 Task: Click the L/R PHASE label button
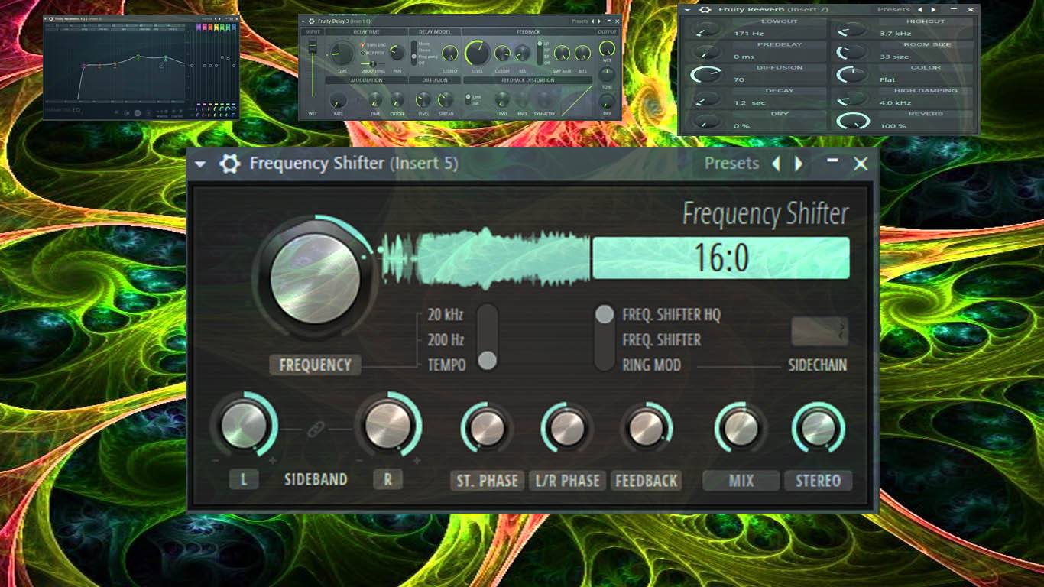(x=567, y=481)
